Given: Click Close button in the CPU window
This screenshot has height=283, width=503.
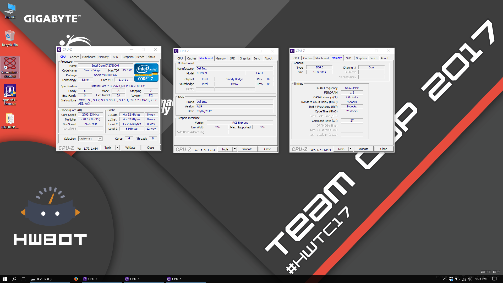Looking at the screenshot, I should (x=150, y=148).
